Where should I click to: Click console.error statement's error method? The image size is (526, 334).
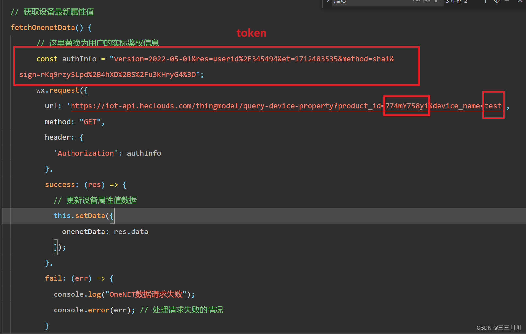click(99, 310)
